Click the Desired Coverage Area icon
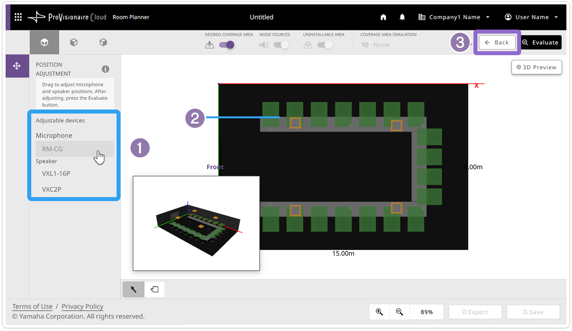572x331 pixels. 209,45
